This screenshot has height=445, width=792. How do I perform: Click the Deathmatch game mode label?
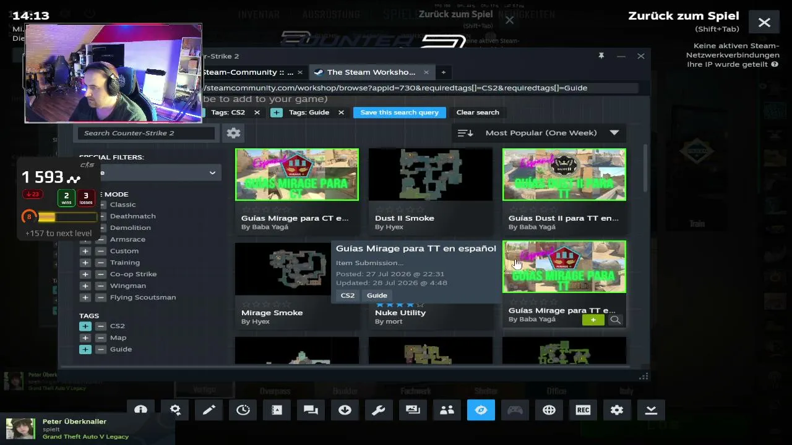click(133, 216)
